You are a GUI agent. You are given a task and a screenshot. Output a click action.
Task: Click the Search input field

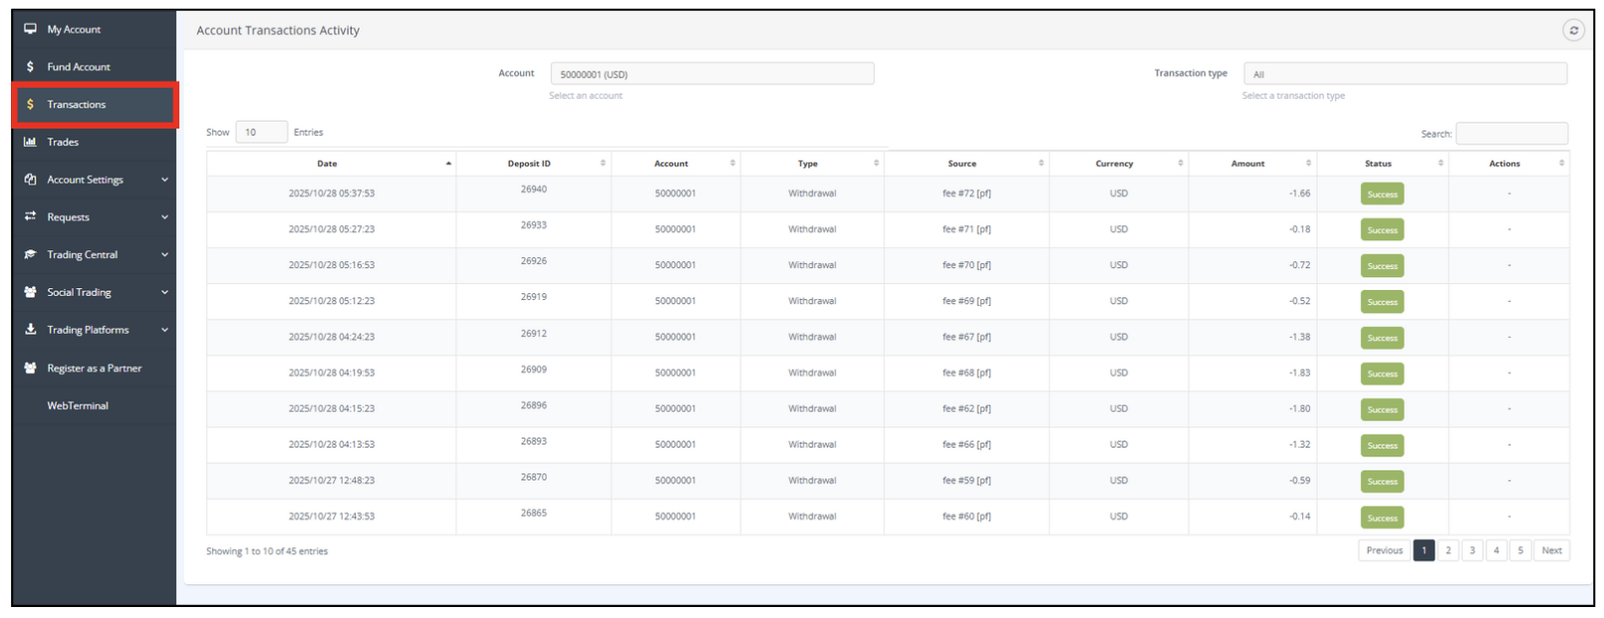pos(1511,134)
